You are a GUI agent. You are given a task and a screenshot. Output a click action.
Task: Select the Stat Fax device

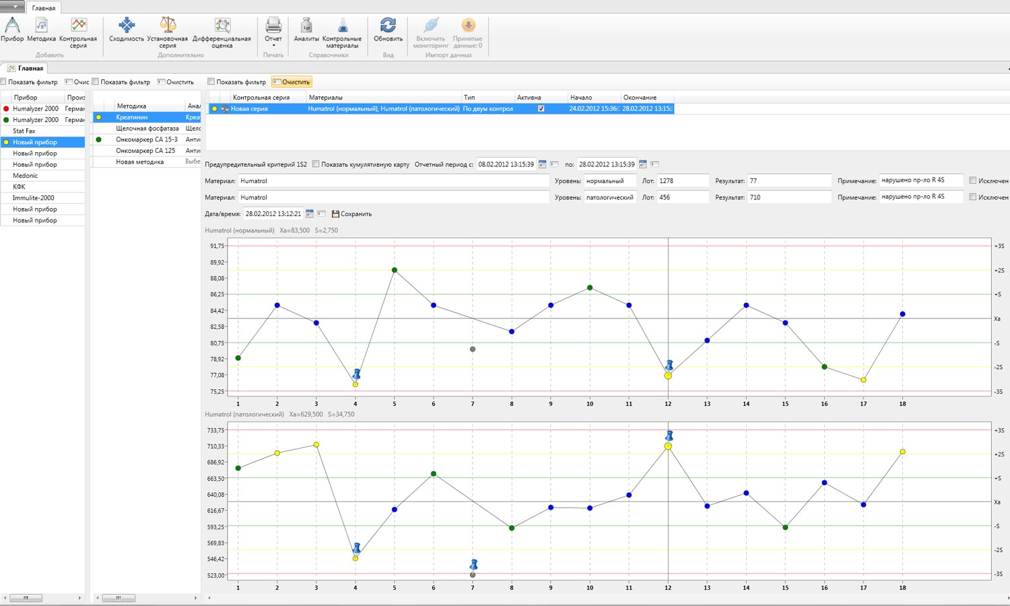coord(42,131)
